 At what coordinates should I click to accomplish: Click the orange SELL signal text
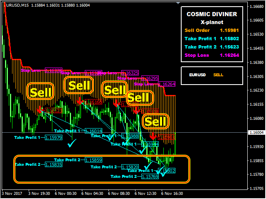pos(218,75)
